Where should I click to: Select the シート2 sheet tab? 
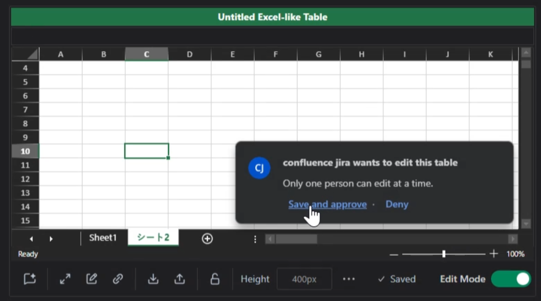153,238
